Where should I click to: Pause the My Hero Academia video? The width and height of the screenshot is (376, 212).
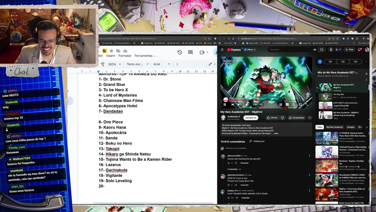click(x=225, y=105)
